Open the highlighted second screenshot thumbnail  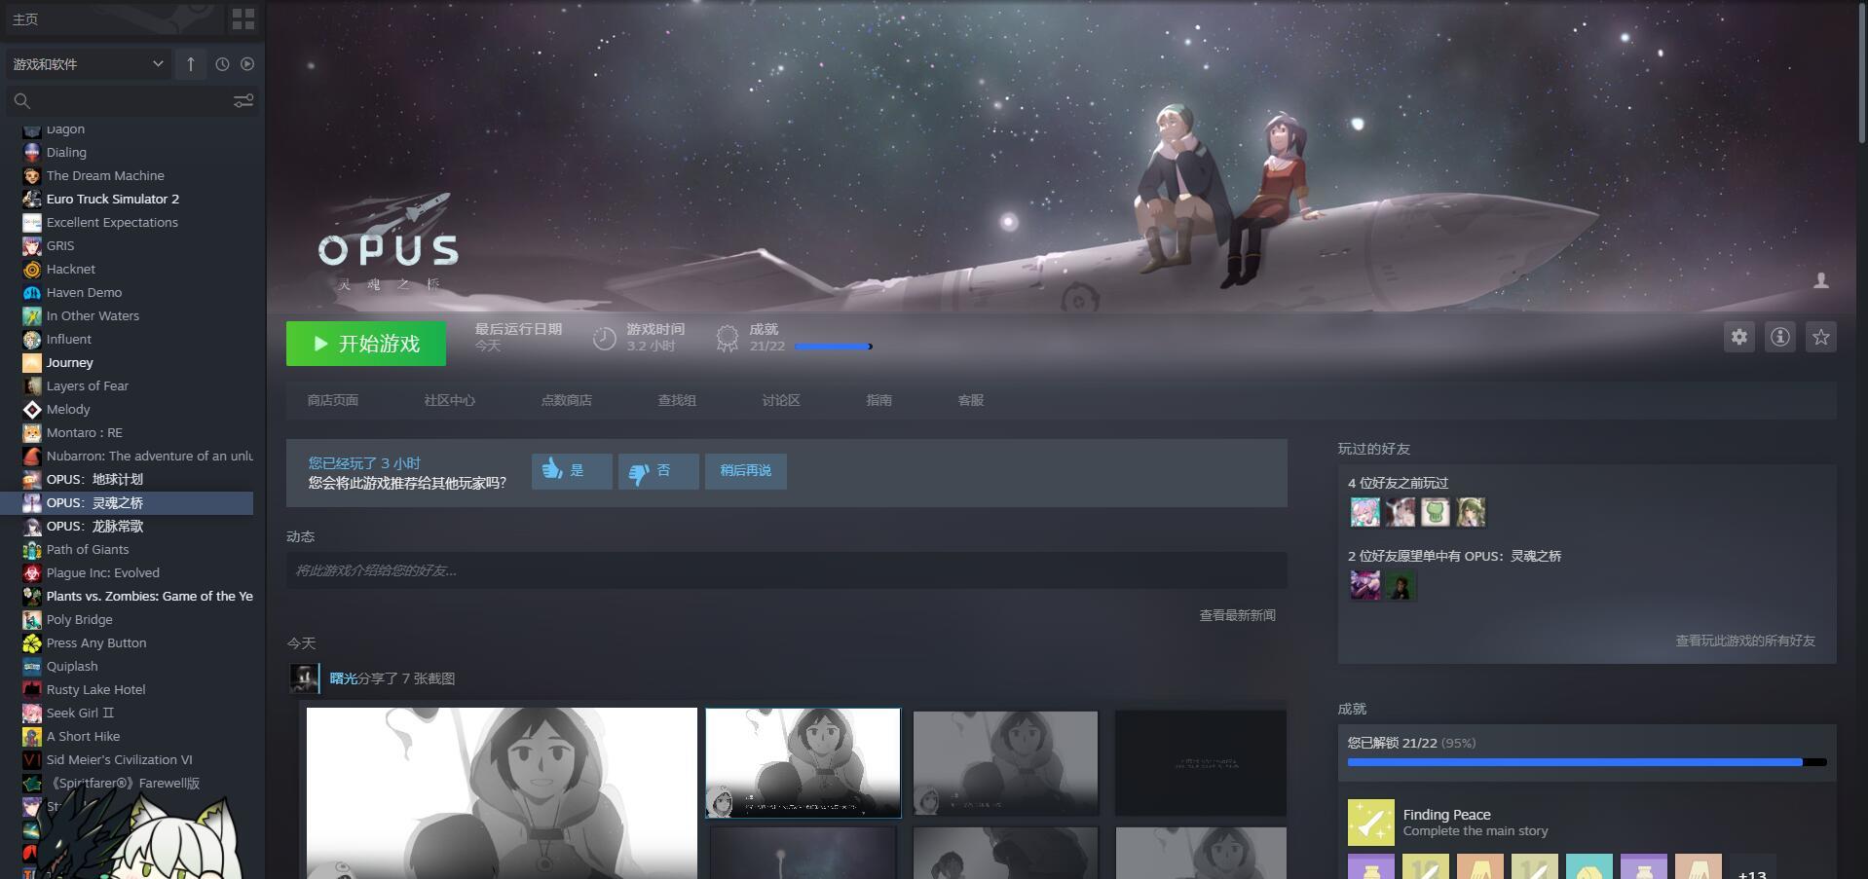[803, 763]
